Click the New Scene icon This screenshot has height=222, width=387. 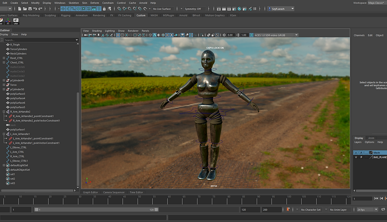[x=19, y=9]
